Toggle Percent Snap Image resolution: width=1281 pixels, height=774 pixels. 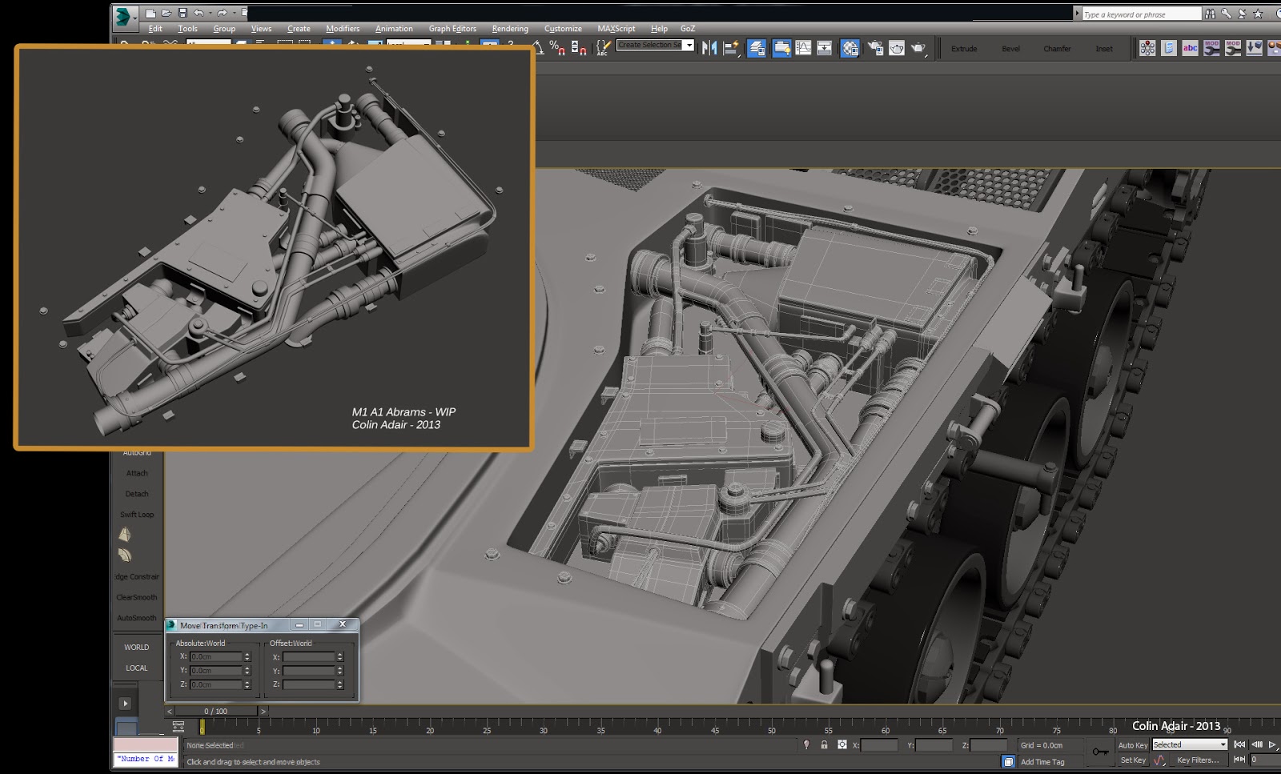coord(557,48)
